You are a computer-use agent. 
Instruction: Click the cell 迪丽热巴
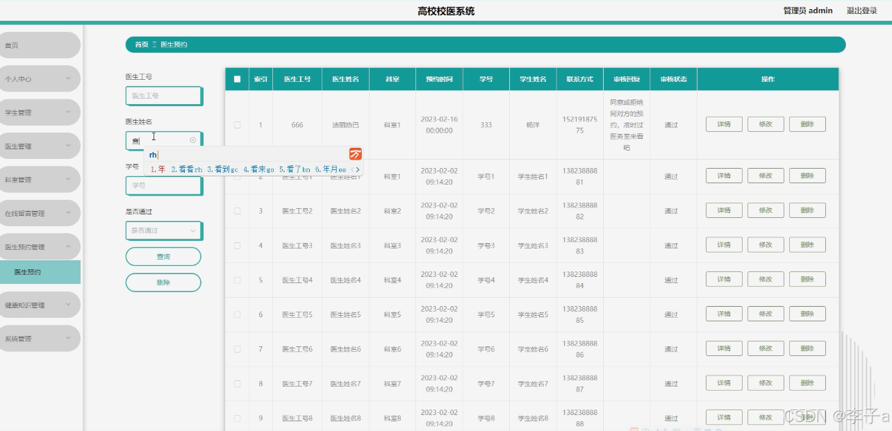pos(346,125)
